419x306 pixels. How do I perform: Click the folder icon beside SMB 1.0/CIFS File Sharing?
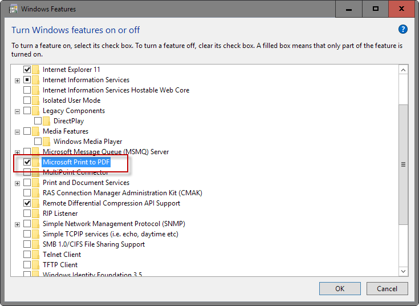[35, 244]
